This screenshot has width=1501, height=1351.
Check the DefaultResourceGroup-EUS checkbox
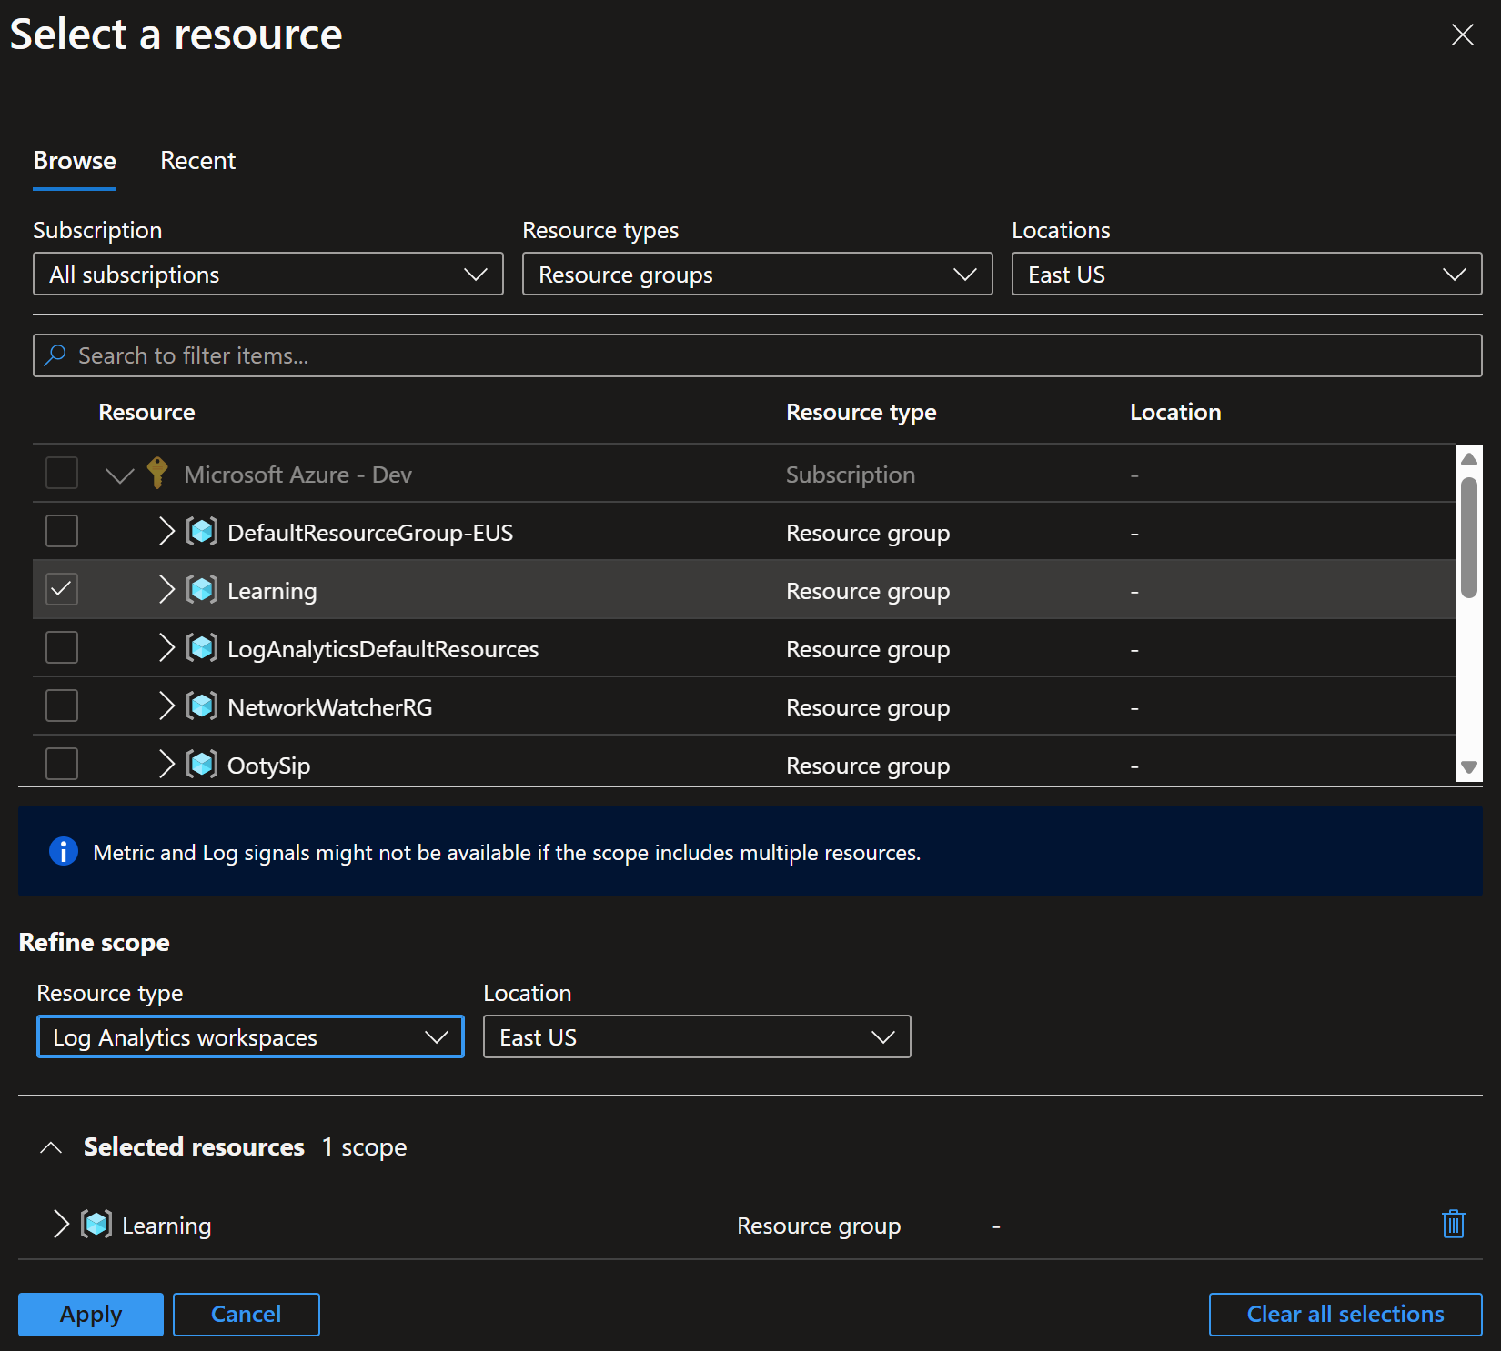point(62,531)
